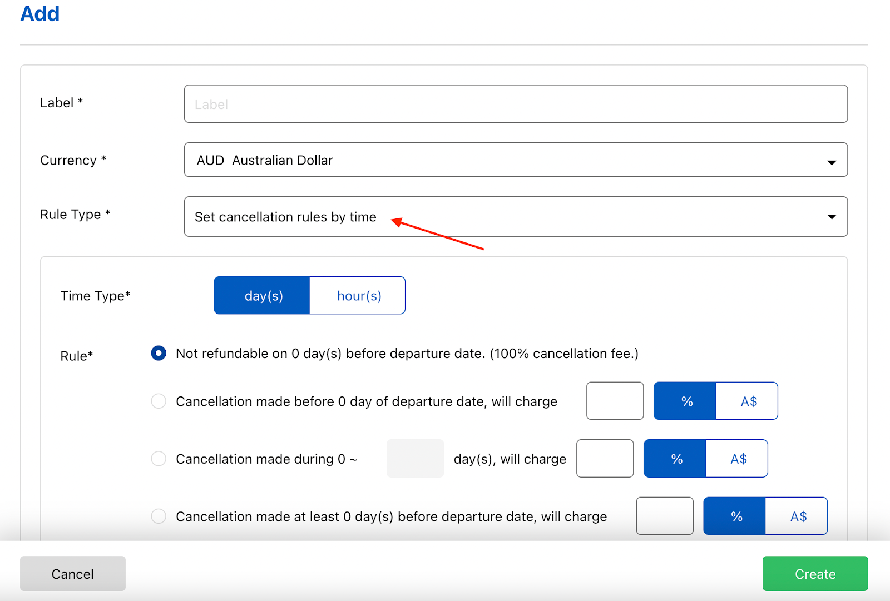The image size is (890, 601).
Task: Select 'Cancellation made at least 0 day(s)' radio
Action: (159, 516)
